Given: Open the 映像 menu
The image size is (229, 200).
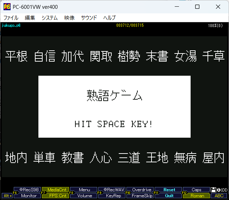Looking at the screenshot, I should point(69,18).
